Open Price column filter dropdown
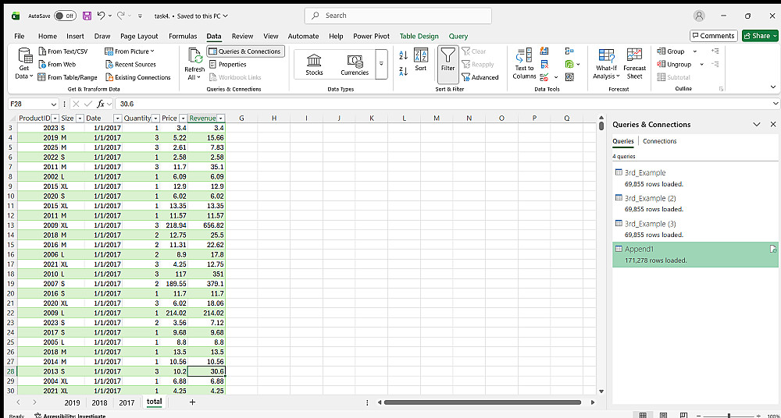This screenshot has height=418, width=781. coord(183,119)
